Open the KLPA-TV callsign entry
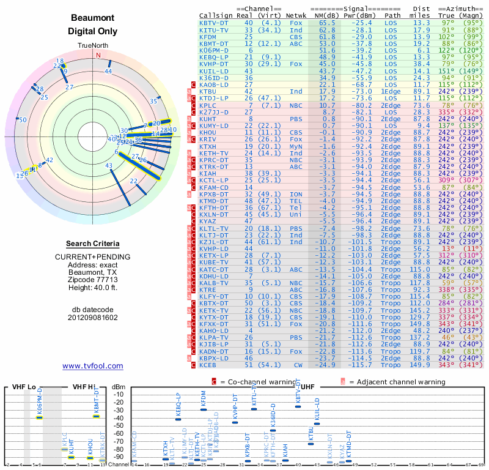The image size is (489, 470). (213, 338)
